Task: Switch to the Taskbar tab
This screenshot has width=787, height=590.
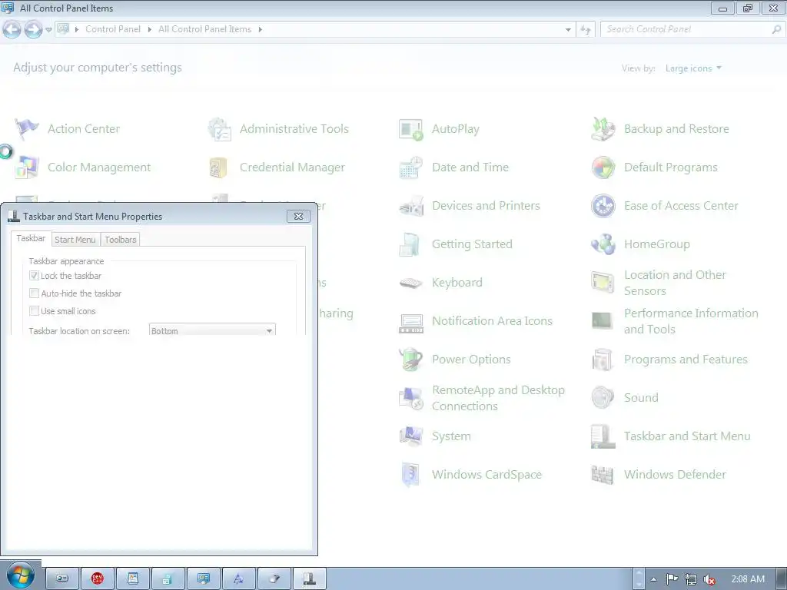Action: pos(31,238)
